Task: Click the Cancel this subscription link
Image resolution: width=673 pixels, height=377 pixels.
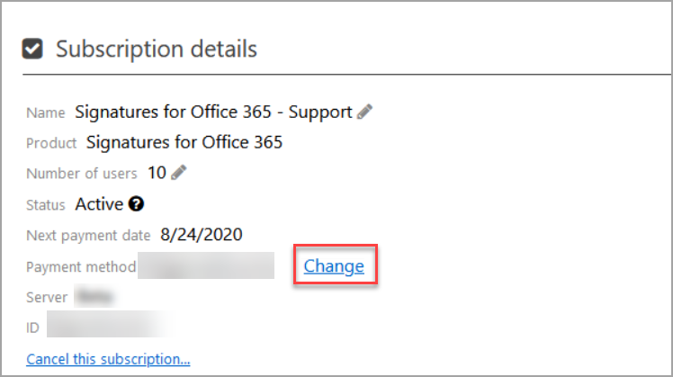Action: (108, 360)
